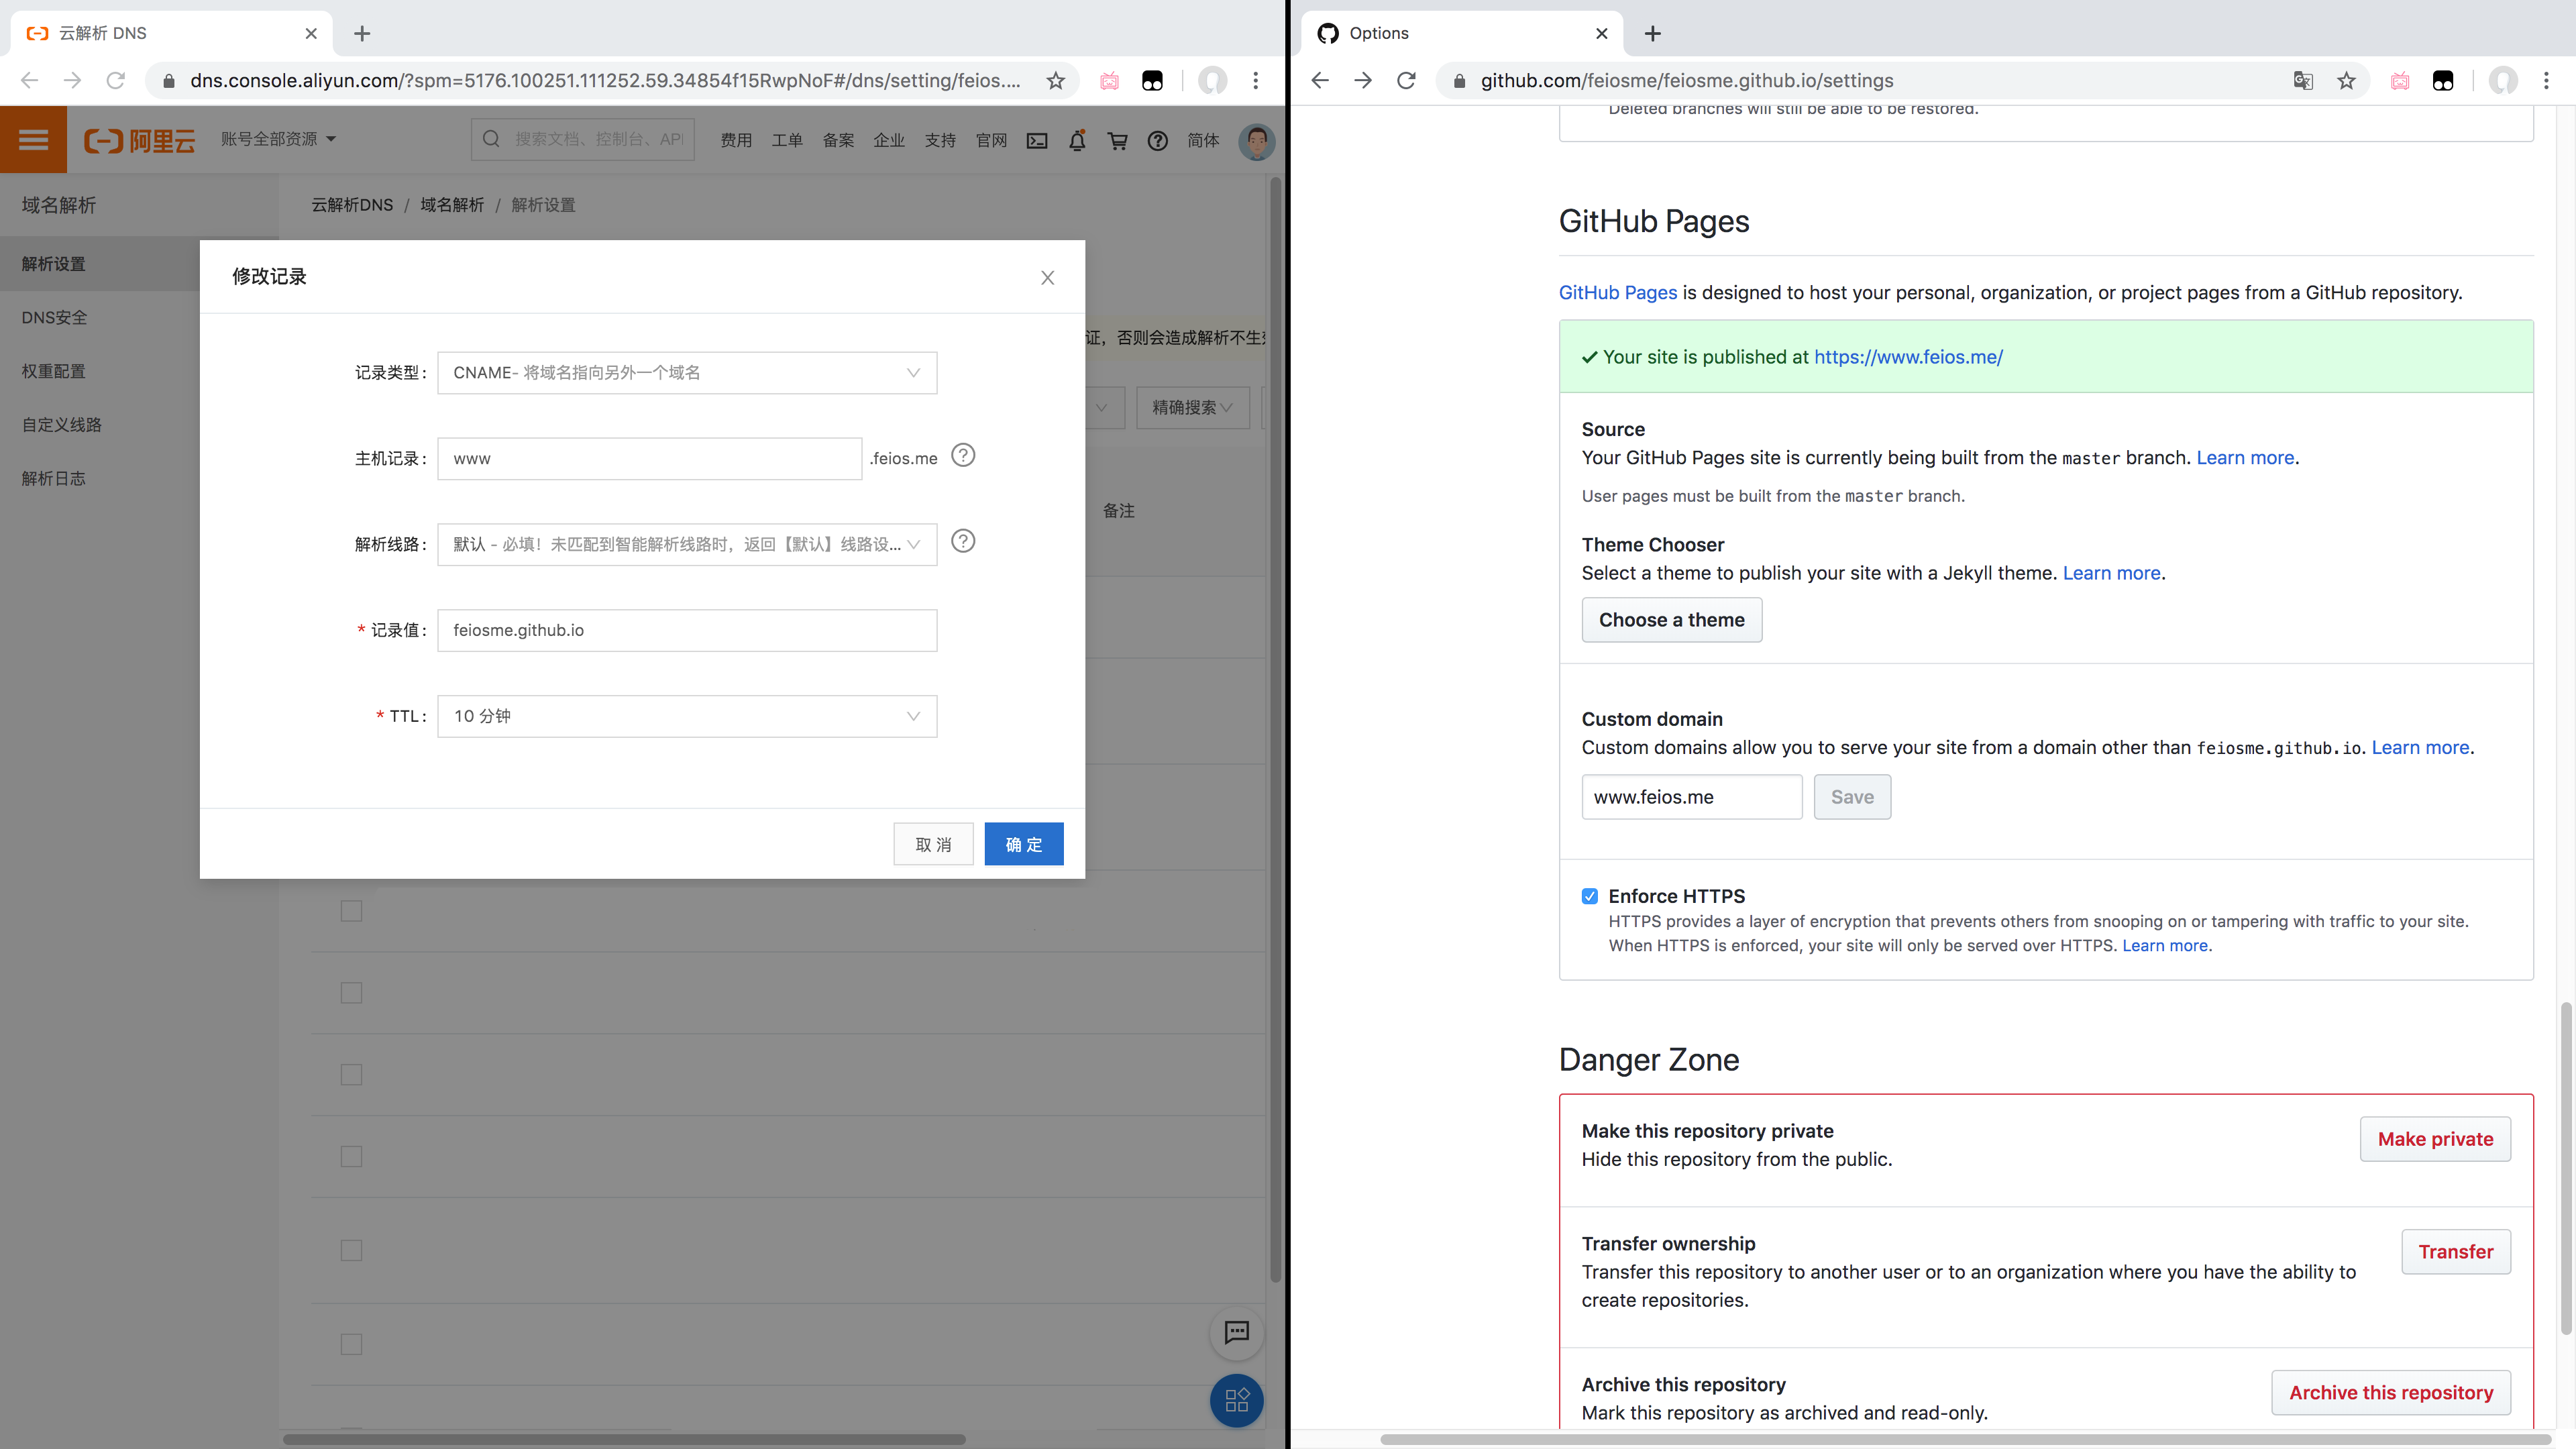Viewport: 2576px width, 1449px height.
Task: Toggle Enforce HTTPS checkbox
Action: tap(1590, 896)
